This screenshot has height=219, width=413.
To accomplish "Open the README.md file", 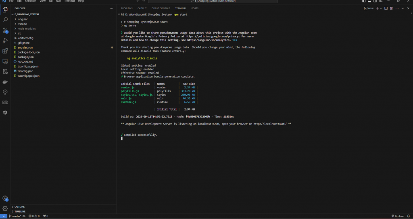I will [x=63, y=61].
